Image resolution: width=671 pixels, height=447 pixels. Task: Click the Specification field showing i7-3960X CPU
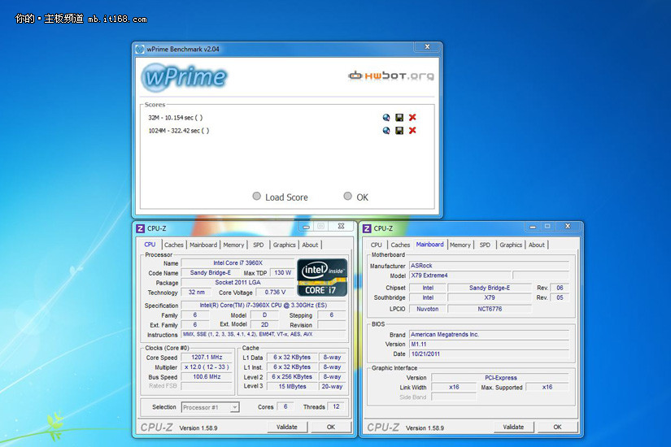[263, 306]
